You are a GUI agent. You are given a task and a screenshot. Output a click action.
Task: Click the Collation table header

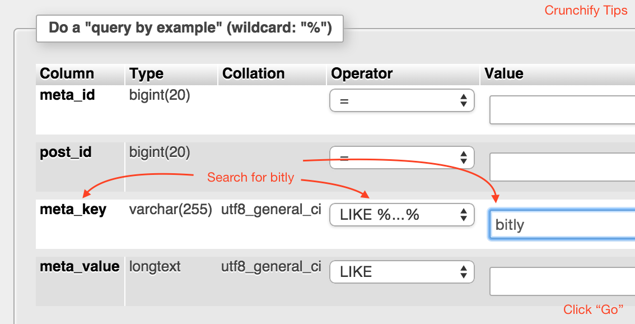pyautogui.click(x=253, y=73)
